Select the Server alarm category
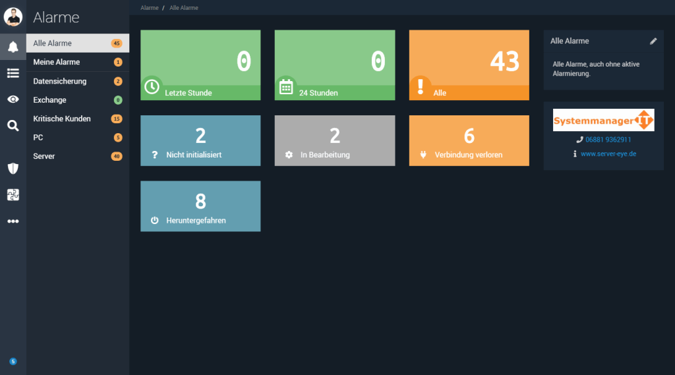 pos(44,156)
